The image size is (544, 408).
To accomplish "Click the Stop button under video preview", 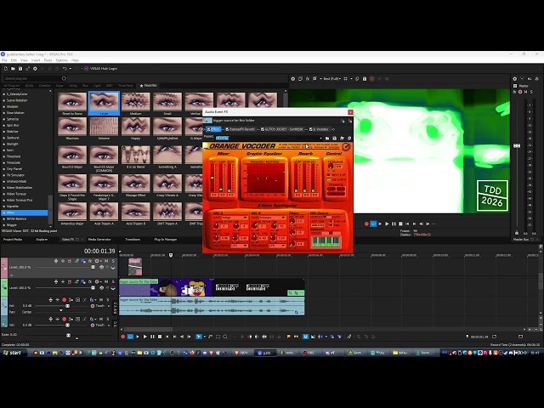I will coord(400,224).
